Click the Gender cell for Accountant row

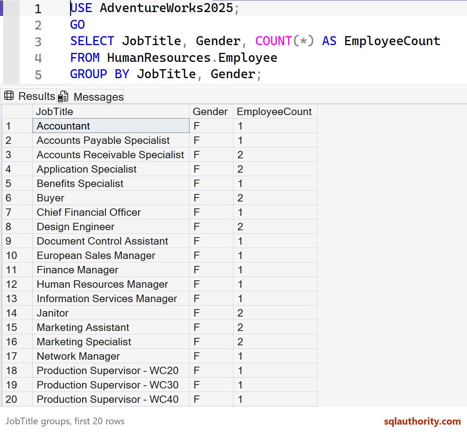[x=211, y=126]
